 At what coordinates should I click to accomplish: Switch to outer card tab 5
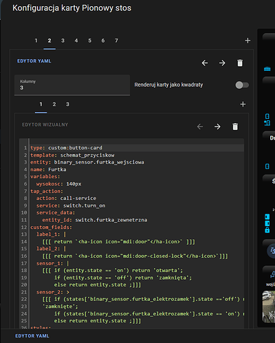point(89,41)
